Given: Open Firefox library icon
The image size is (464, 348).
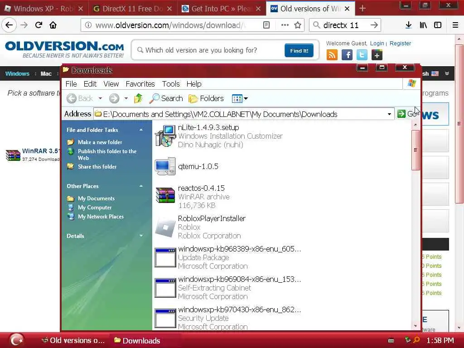Looking at the screenshot, I should pos(423,25).
